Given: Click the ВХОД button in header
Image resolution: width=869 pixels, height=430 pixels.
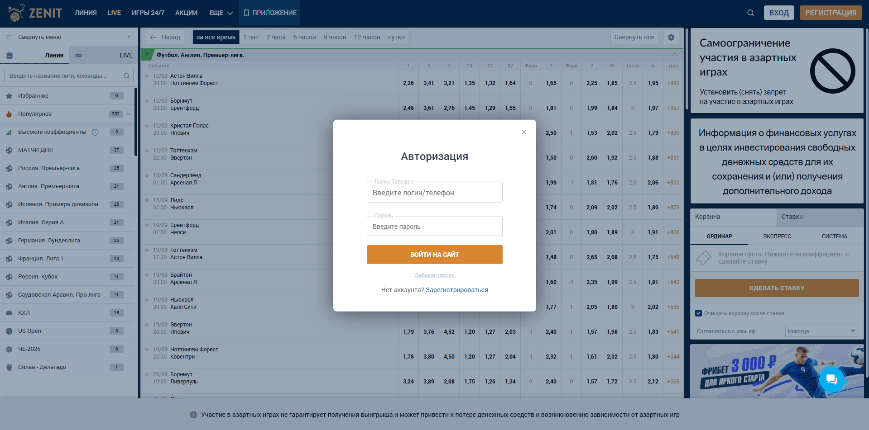Looking at the screenshot, I should coord(779,13).
